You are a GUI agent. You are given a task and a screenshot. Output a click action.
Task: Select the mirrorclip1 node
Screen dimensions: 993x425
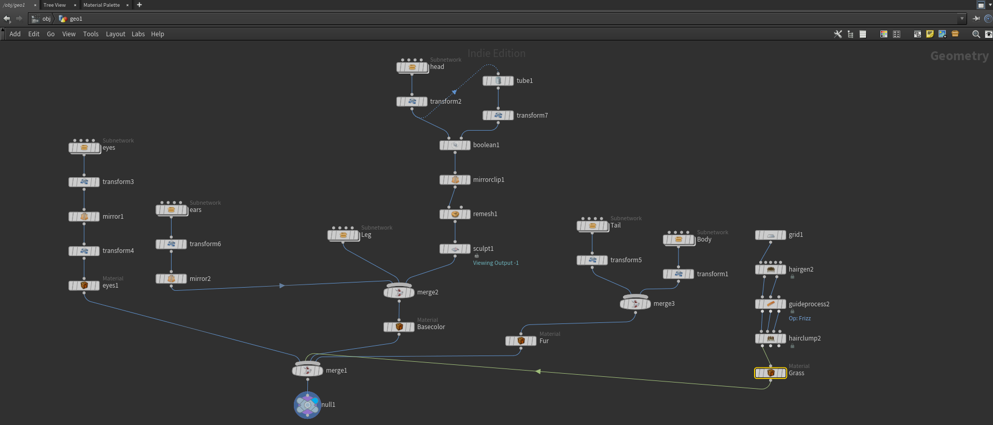tap(455, 180)
